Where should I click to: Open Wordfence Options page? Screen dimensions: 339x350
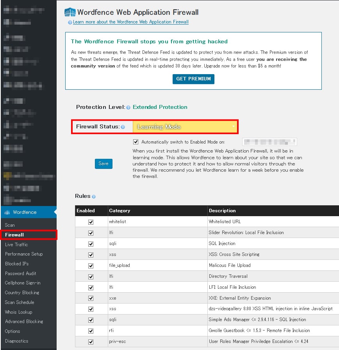pyautogui.click(x=12, y=331)
